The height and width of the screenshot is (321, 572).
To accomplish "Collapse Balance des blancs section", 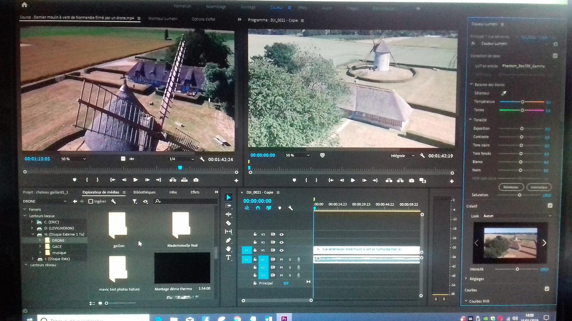I will click(471, 84).
